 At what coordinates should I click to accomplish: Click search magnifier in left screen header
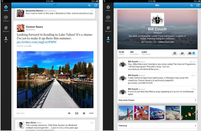click(x=89, y=5)
